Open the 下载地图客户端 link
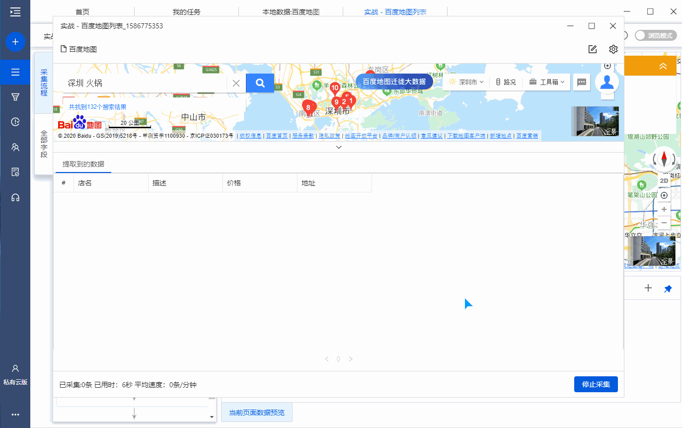 (x=466, y=136)
